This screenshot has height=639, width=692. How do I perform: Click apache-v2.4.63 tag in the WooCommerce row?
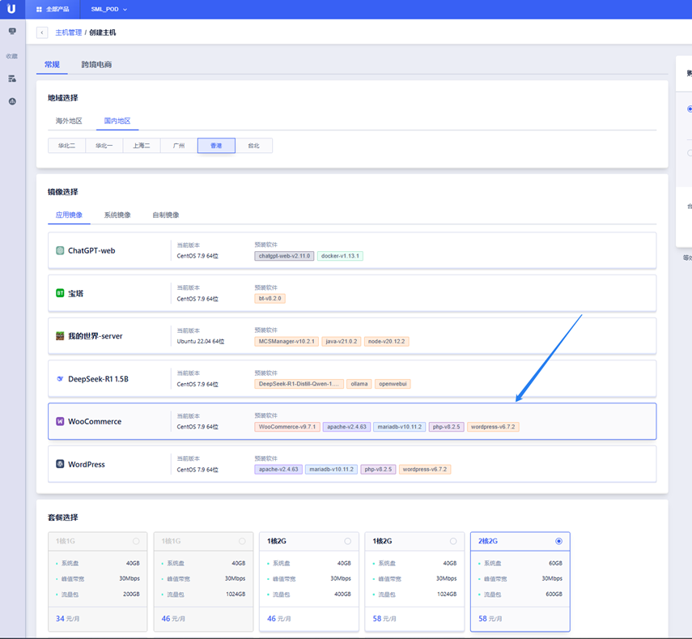point(347,427)
